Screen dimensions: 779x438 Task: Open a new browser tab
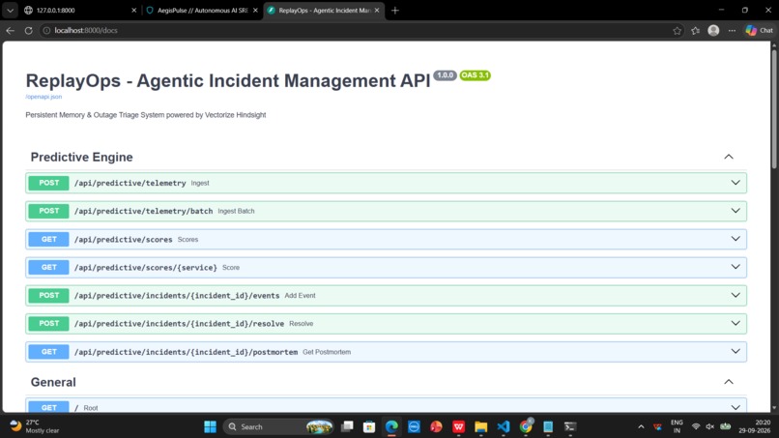coord(395,10)
